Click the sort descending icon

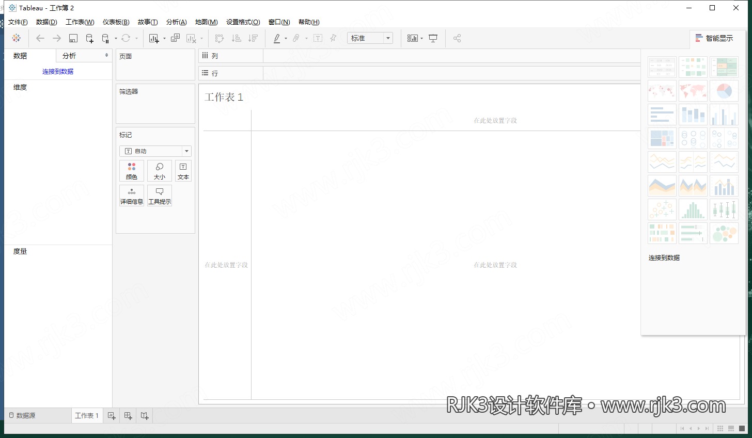click(x=253, y=38)
